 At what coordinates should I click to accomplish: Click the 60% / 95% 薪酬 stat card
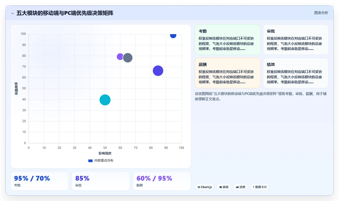click(162, 181)
